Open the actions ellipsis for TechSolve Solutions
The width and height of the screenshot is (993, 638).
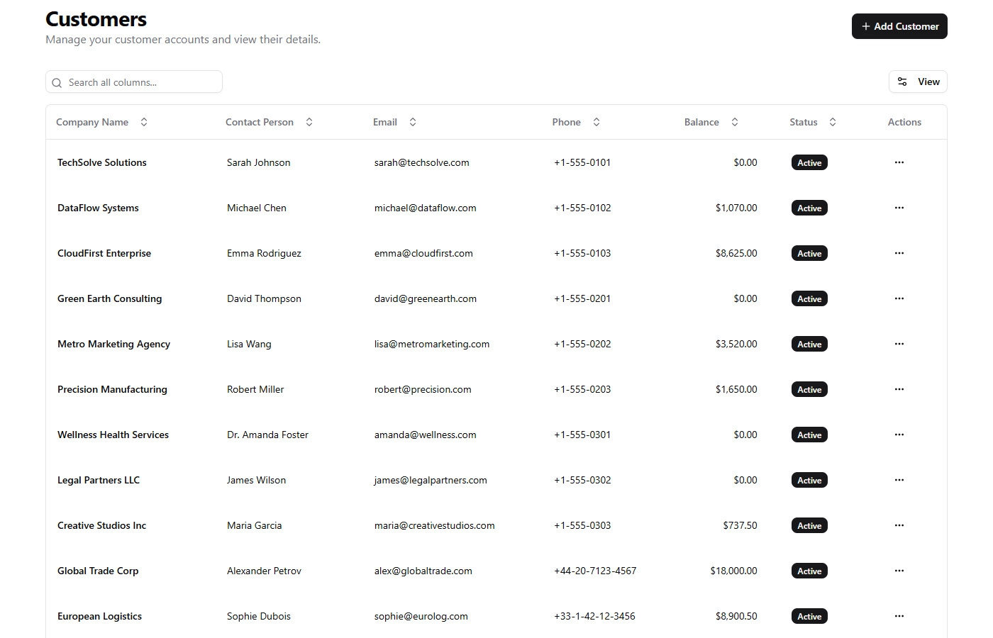pos(899,162)
